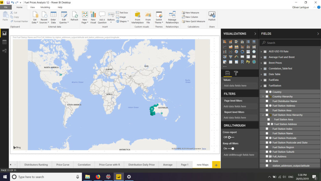
Task: Add a new page with plus button
Action: (216, 165)
